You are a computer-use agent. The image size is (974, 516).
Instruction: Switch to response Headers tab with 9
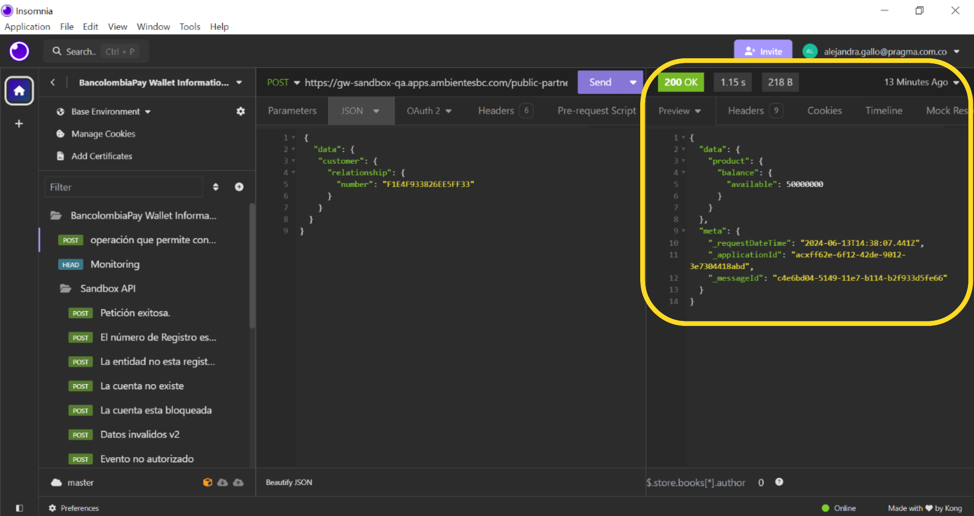tap(755, 110)
